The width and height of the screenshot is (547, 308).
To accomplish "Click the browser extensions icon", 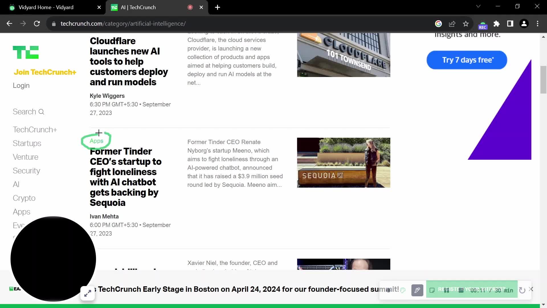I will coord(496,24).
